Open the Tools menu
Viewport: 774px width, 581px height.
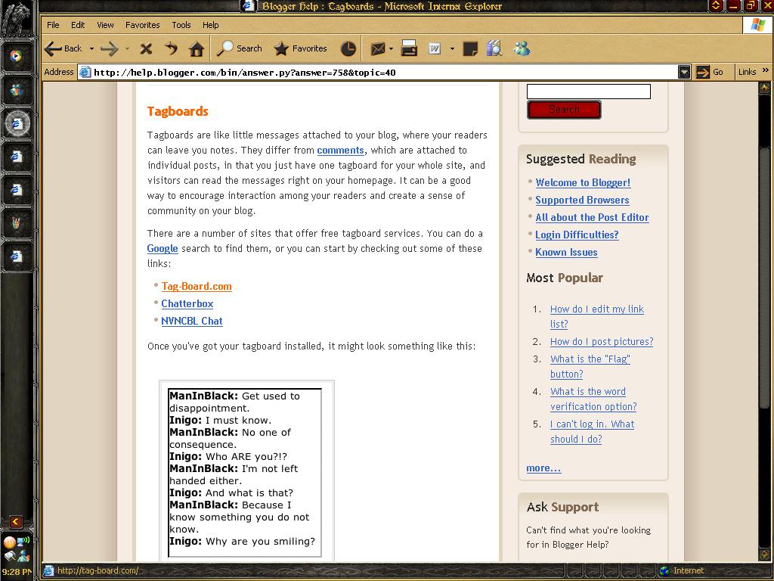click(181, 25)
